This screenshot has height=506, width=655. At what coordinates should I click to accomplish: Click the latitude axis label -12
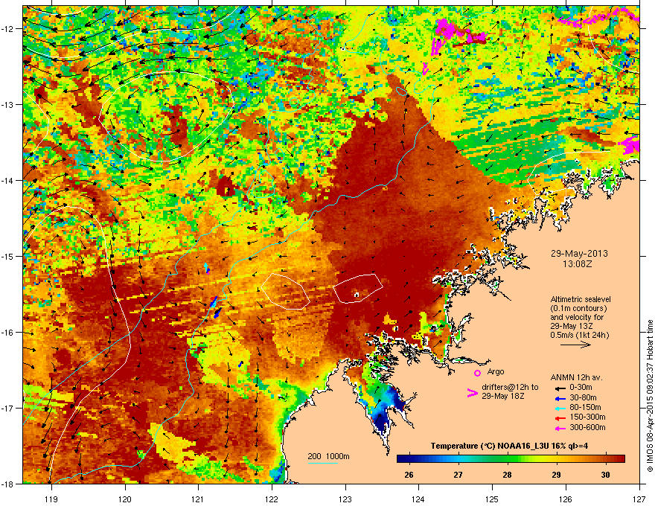tap(8, 28)
